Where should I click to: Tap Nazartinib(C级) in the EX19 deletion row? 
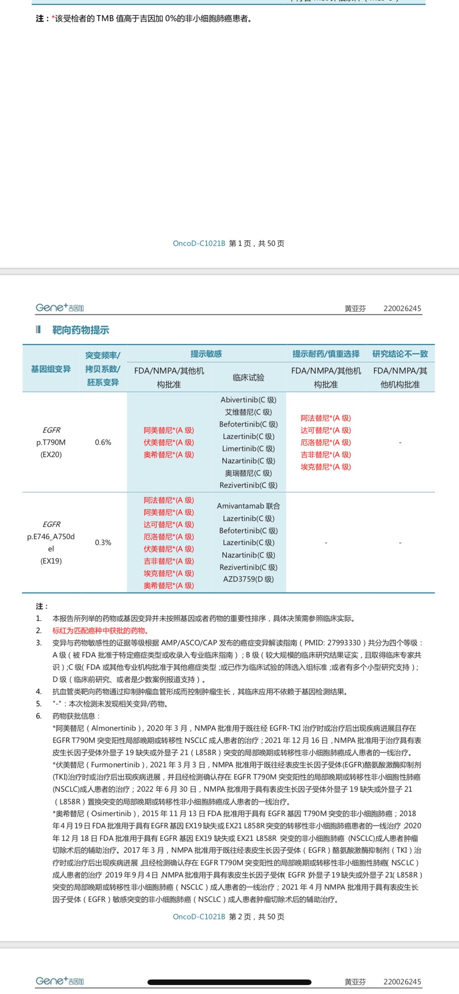tap(248, 555)
